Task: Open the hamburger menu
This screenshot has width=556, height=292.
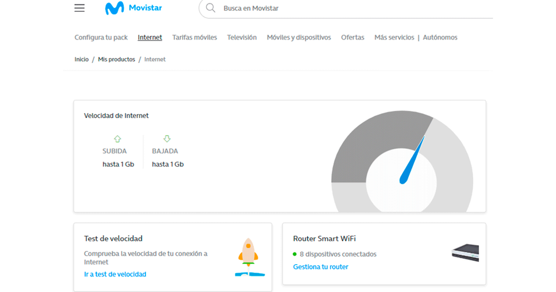Action: [80, 8]
